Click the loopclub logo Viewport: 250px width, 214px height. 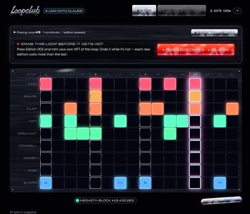(x=25, y=10)
